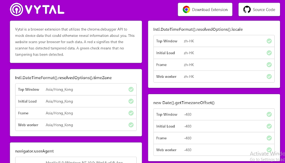This screenshot has width=285, height=163.
Task: Select zh-HK value in locale Top Window row
Action: pos(189,41)
